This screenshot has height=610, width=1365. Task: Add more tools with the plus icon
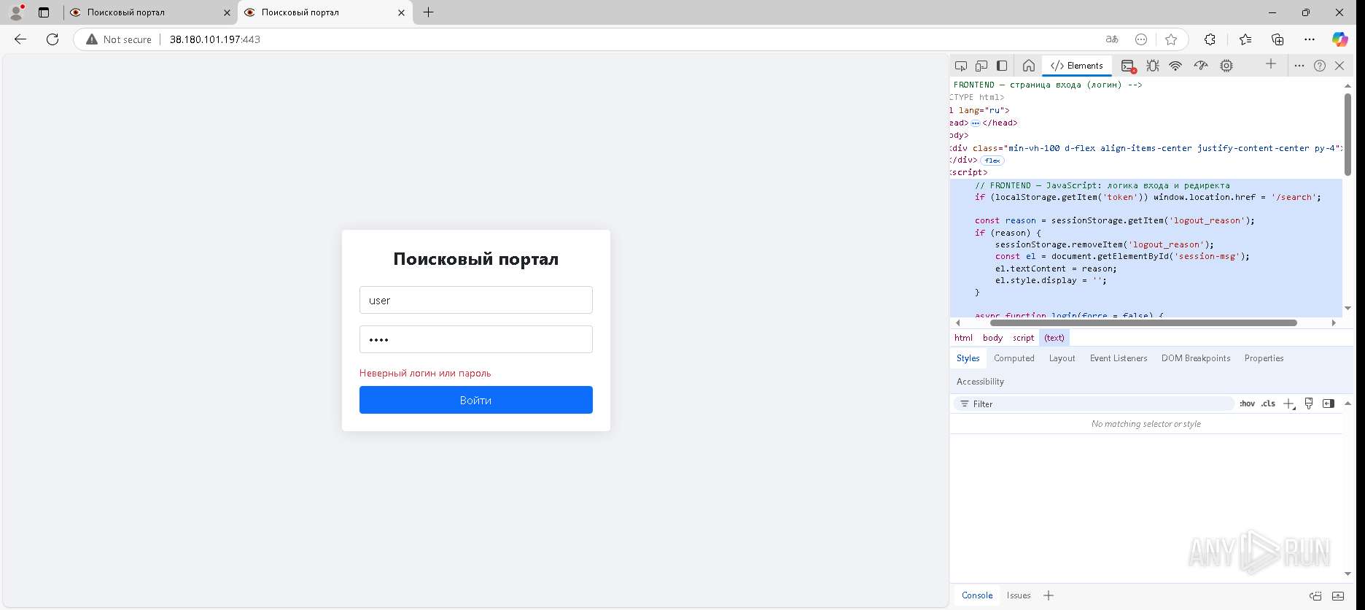[x=1271, y=64]
